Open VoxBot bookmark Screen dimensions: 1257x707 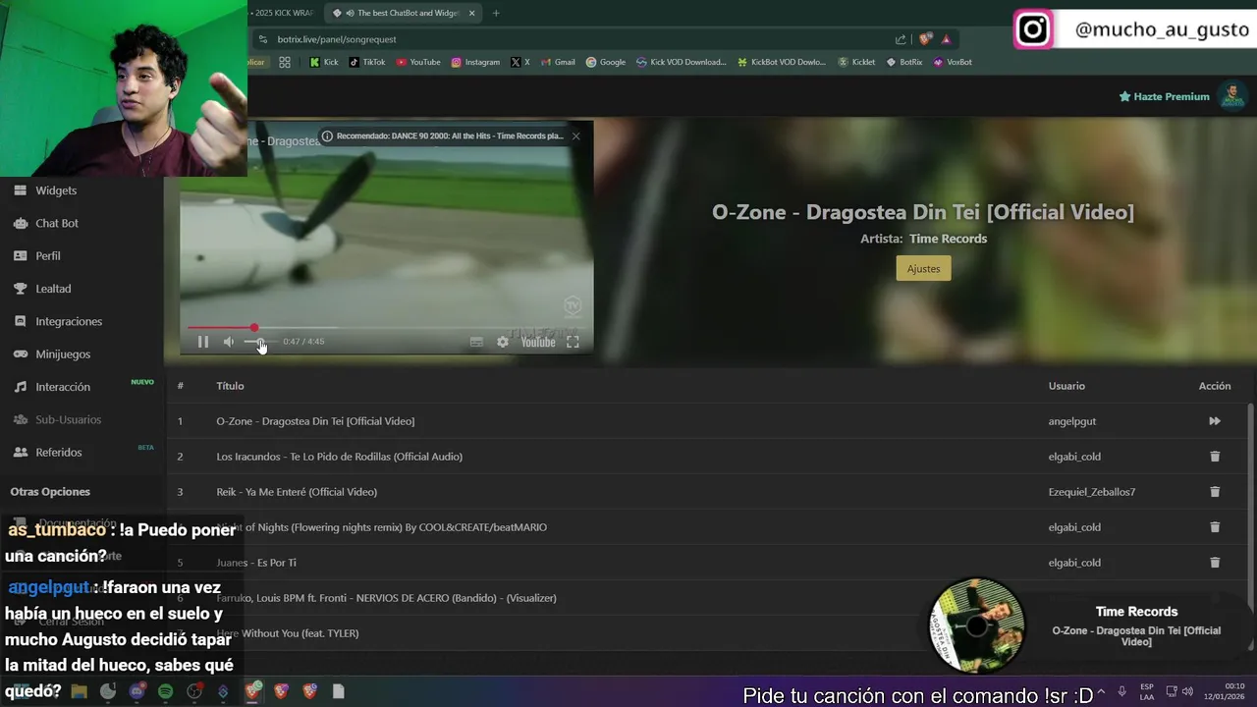(953, 62)
